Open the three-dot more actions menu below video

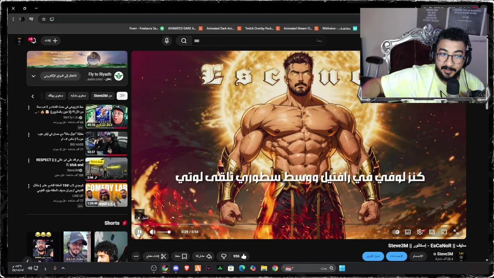coord(136,256)
